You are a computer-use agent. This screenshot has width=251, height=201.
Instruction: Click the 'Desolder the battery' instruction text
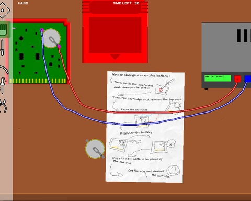[x=136, y=133]
